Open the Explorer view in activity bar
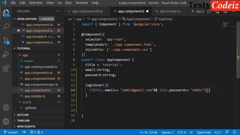 click(6, 13)
